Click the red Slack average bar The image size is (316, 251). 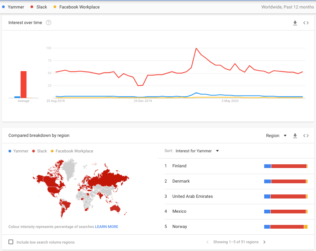pyautogui.click(x=23, y=84)
